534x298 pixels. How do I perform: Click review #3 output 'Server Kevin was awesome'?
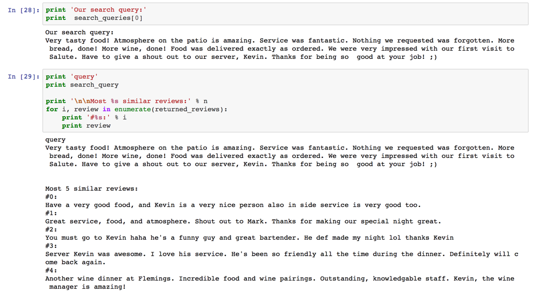click(x=282, y=258)
